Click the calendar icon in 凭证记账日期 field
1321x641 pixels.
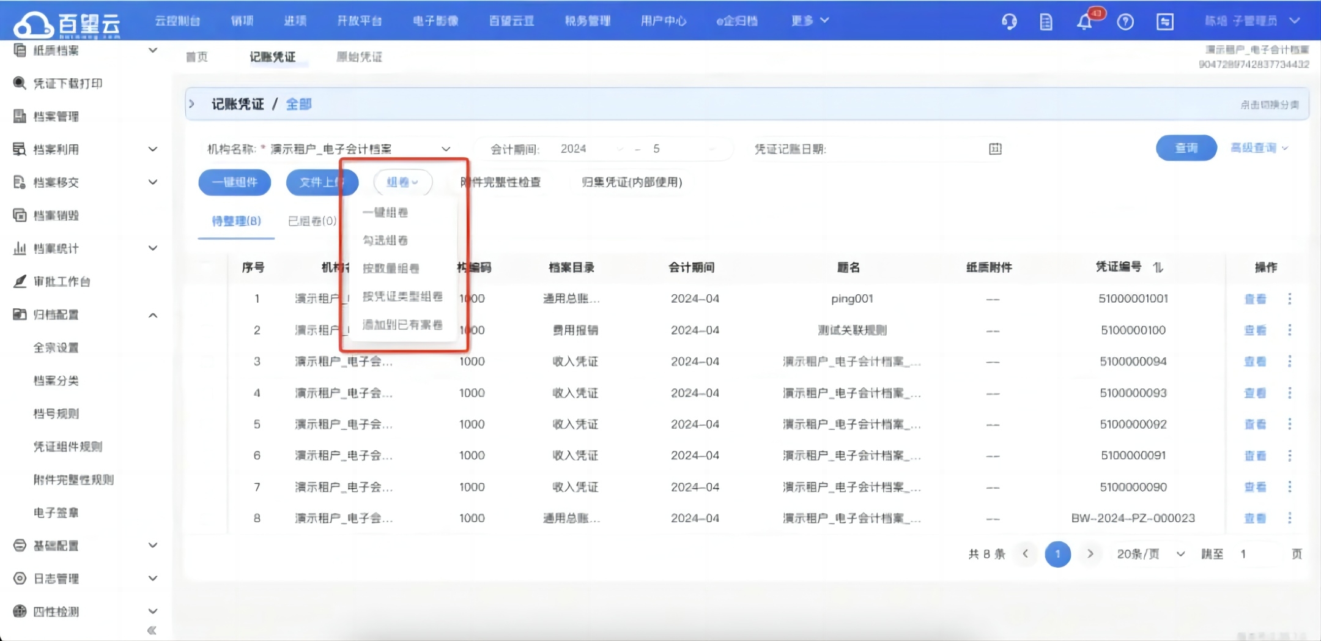[x=995, y=149]
